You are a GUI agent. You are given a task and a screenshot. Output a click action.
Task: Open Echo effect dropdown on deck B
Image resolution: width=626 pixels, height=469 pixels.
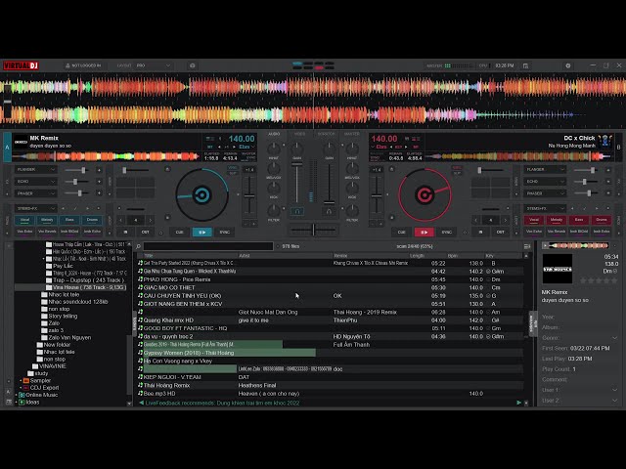545,182
